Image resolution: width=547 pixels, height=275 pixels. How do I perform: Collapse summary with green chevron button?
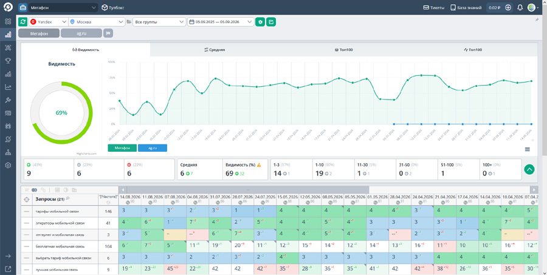click(x=529, y=169)
